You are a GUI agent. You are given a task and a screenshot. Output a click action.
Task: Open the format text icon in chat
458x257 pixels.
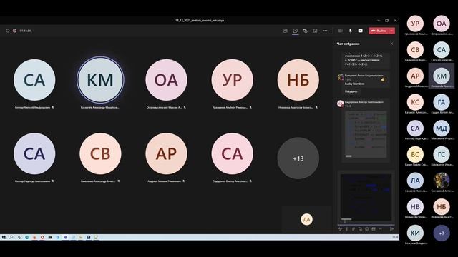tap(341, 229)
